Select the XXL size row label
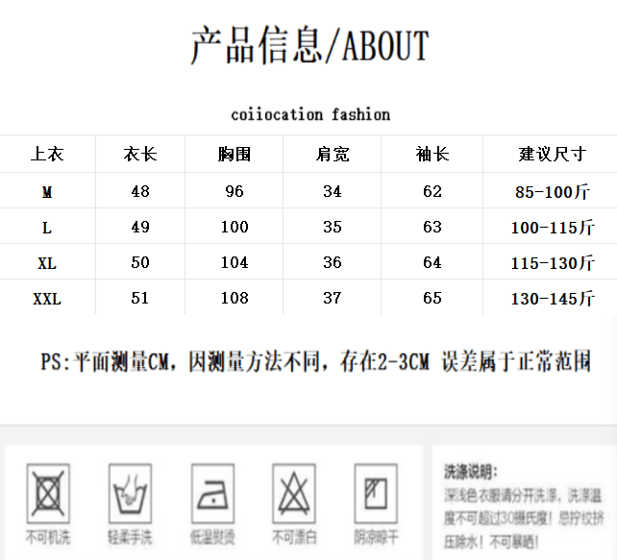 (x=47, y=299)
